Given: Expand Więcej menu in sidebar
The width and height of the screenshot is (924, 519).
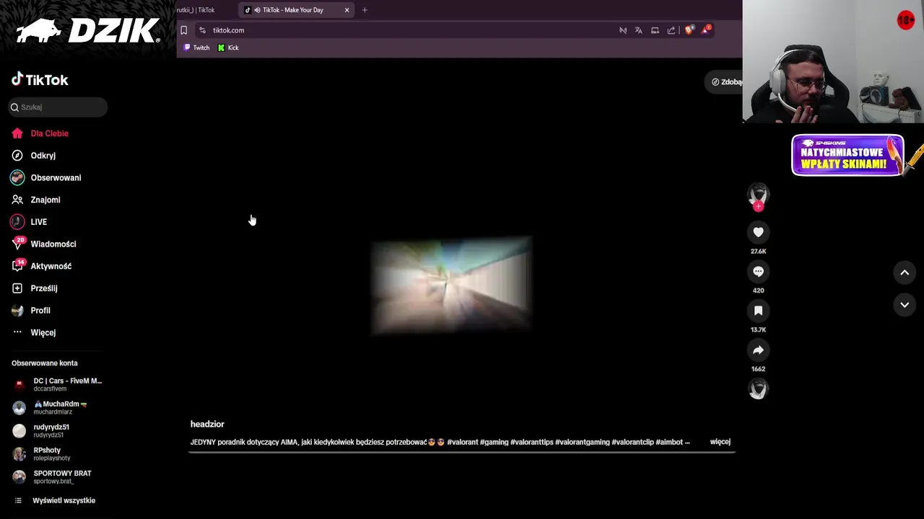Looking at the screenshot, I should point(34,332).
